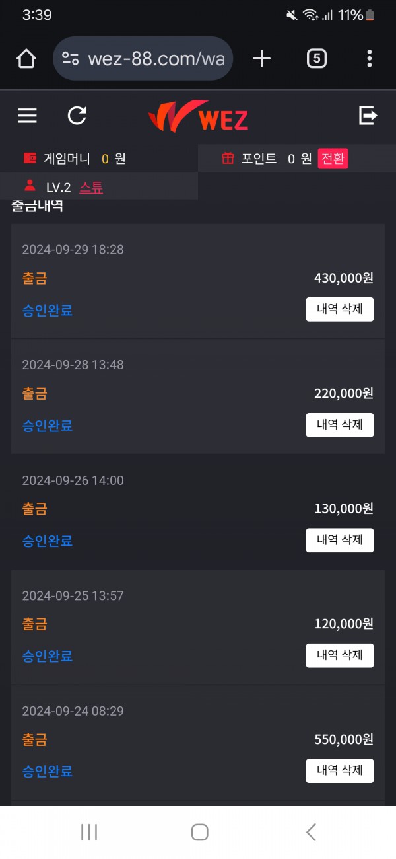Open the hamburger menu
This screenshot has height=859, width=396.
(x=27, y=116)
